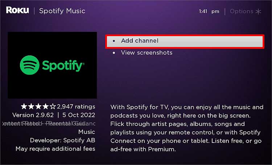Click the Version 2.9.62 text
Image resolution: width=272 pixels, height=165 pixels.
coord(33,115)
